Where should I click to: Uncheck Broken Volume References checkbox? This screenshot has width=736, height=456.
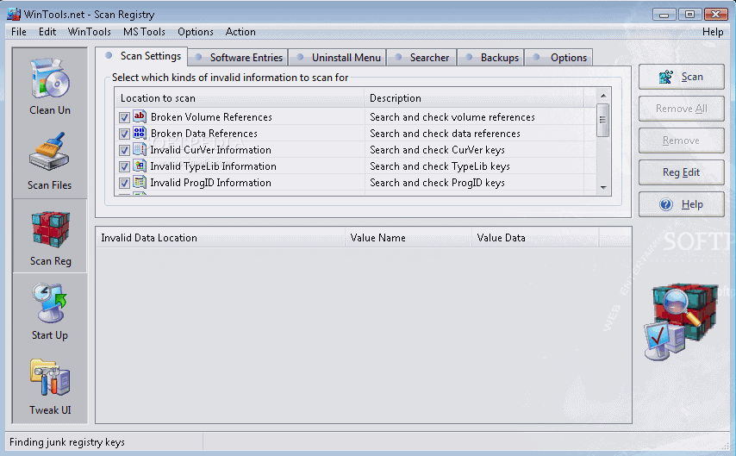[124, 117]
